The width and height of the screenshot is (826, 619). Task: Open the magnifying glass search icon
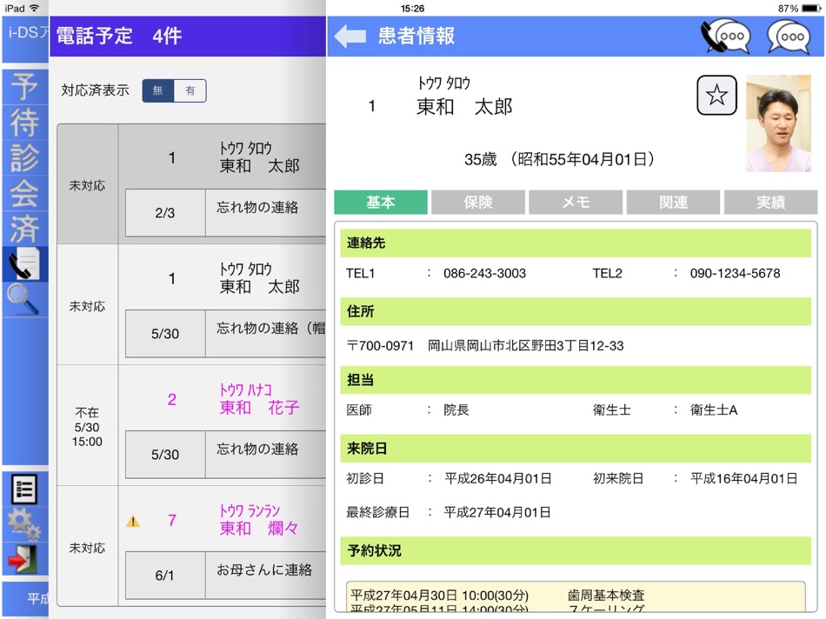point(24,300)
